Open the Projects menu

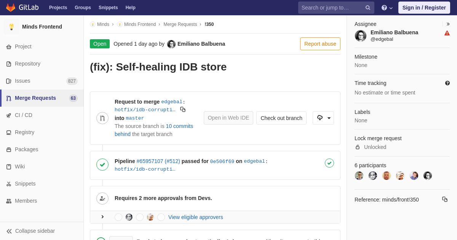pyautogui.click(x=58, y=8)
